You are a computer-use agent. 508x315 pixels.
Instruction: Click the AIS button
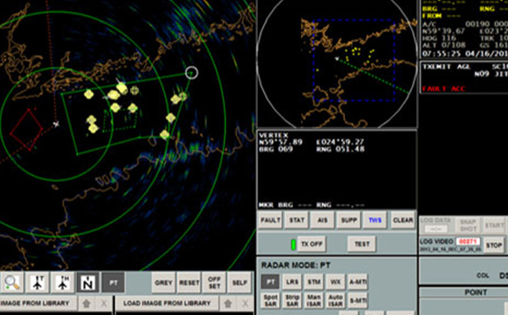322,220
